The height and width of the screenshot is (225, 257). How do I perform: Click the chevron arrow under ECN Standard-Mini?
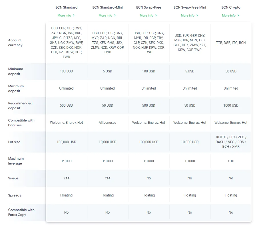tap(115, 15)
